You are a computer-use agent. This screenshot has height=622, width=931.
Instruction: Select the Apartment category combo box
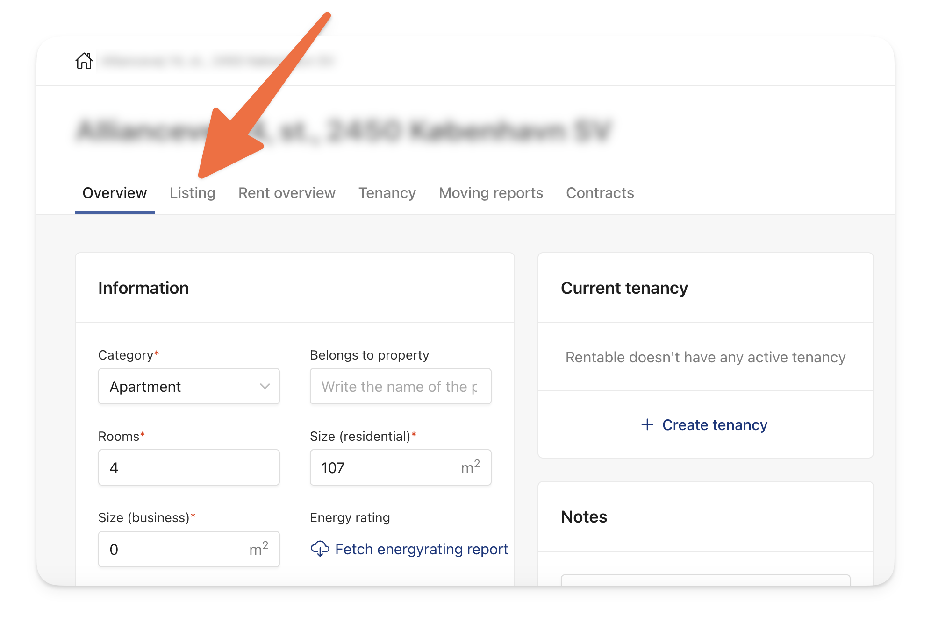189,386
